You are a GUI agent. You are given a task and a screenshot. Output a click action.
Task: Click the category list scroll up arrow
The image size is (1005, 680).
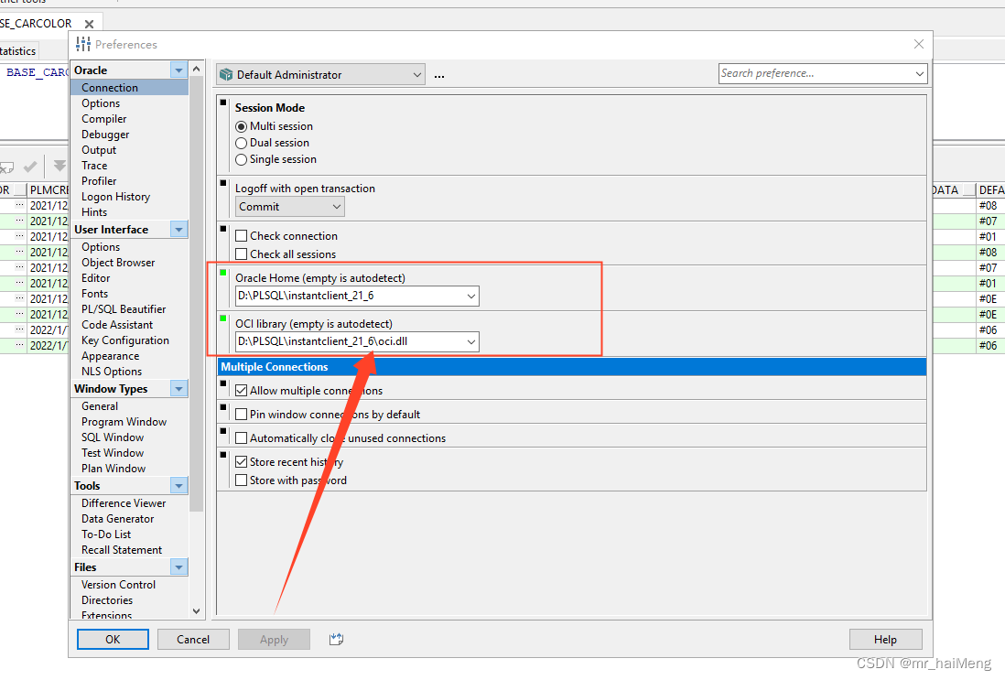[x=196, y=69]
